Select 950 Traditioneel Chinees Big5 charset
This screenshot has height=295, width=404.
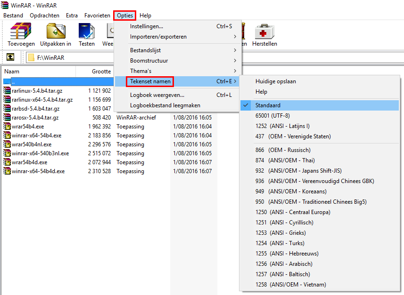320,202
